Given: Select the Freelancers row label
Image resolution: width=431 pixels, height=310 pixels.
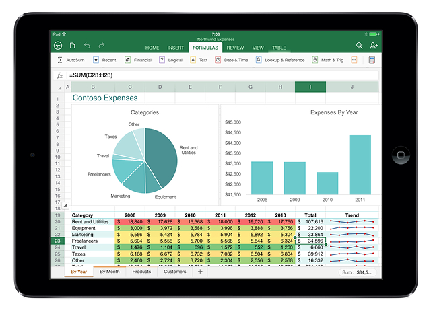Looking at the screenshot, I should tap(85, 241).
